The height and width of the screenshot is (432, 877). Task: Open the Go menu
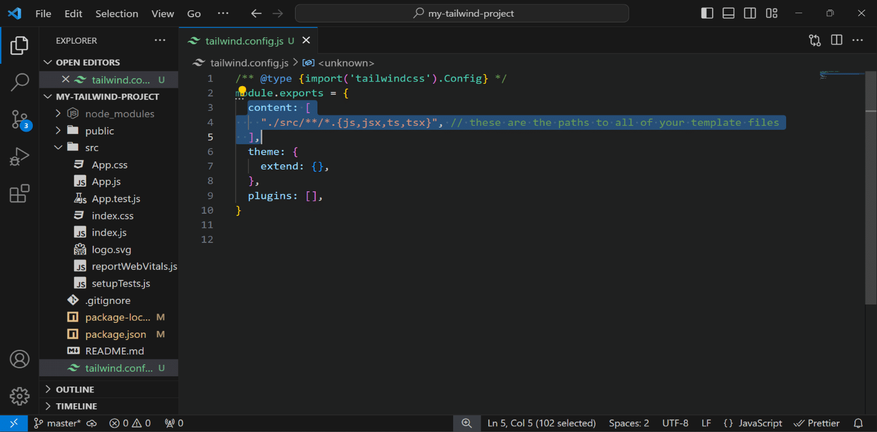click(194, 13)
